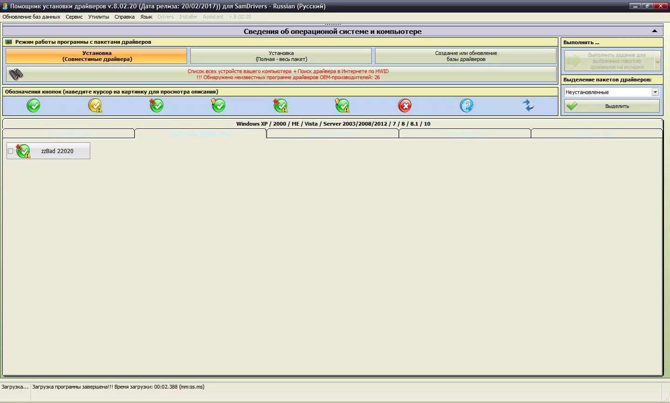Image resolution: width=670 pixels, height=403 pixels.
Task: Open the Справка menu
Action: [125, 17]
